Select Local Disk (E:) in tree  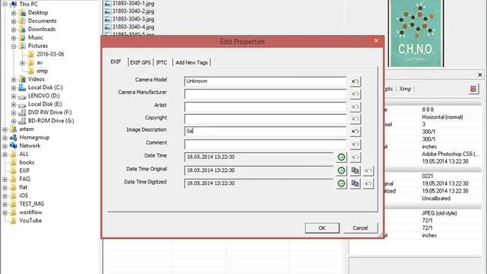(45, 104)
